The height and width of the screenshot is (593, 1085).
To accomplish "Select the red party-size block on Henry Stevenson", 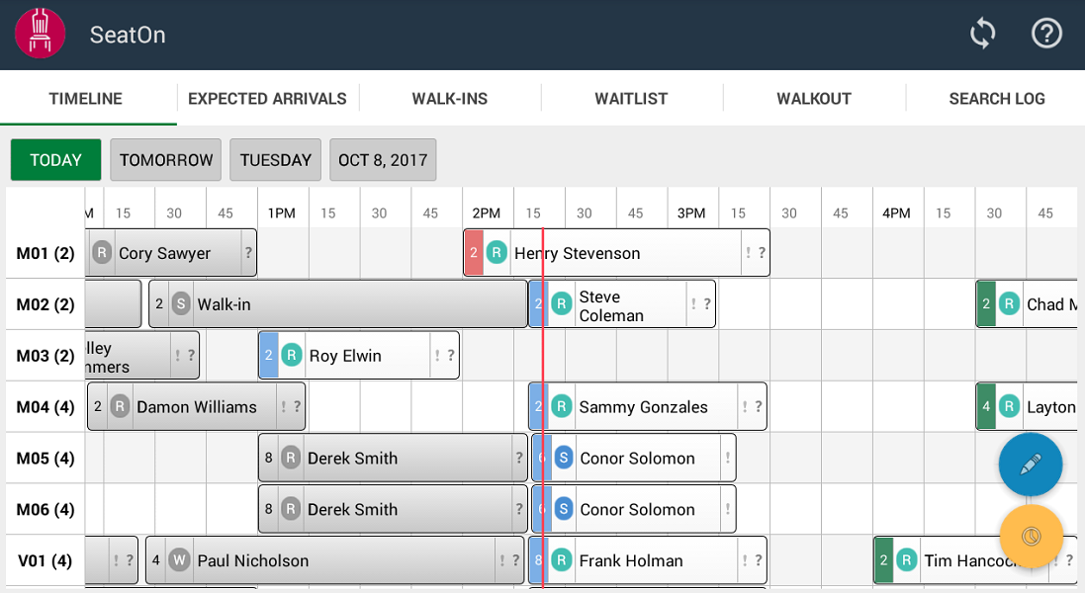I will (474, 253).
